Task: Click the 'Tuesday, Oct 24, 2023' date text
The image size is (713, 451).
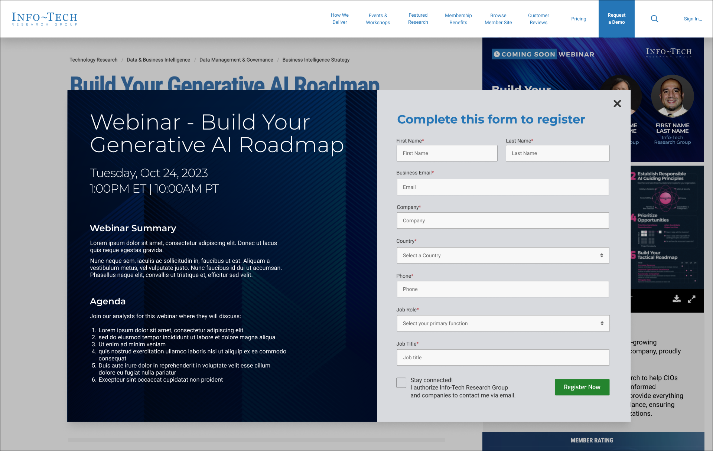Action: coord(149,173)
